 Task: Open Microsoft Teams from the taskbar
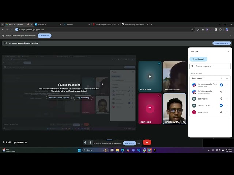click(x=133, y=150)
